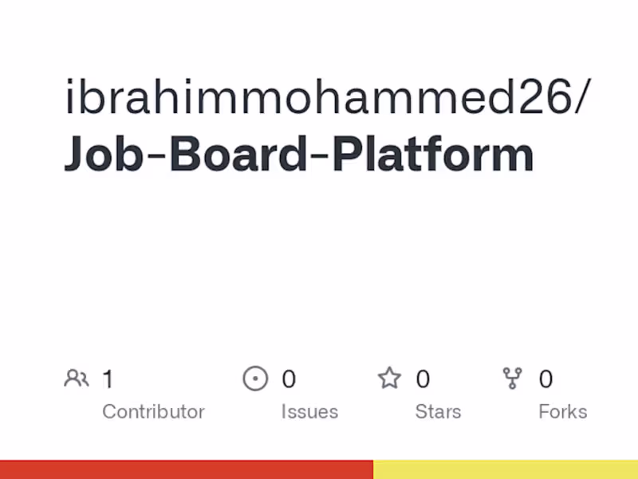Screen dimensions: 638x479
Task: Select the Forks label
Action: (562, 412)
